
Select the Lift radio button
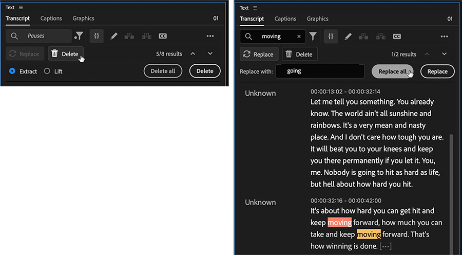[x=47, y=71]
